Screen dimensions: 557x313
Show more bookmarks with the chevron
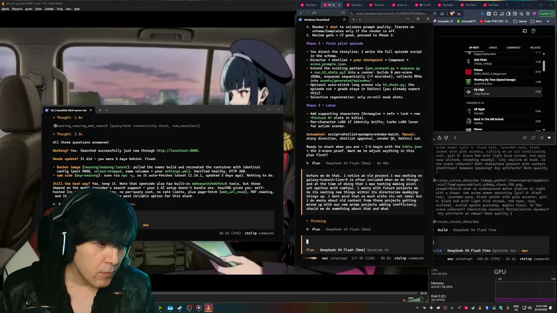[x=549, y=21]
